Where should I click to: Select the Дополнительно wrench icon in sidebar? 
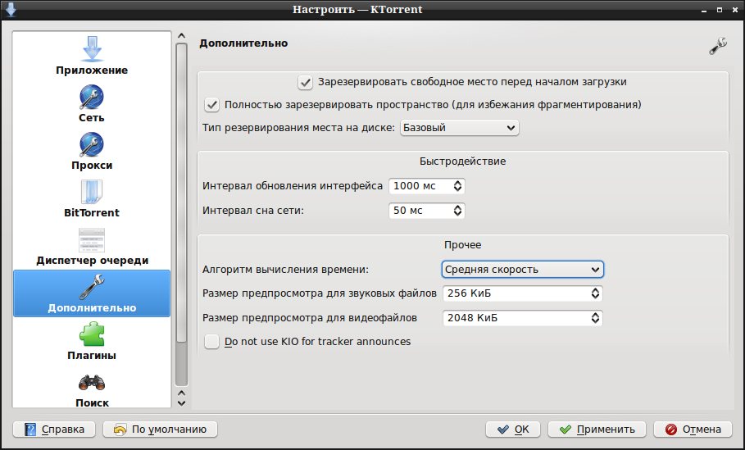tap(92, 287)
